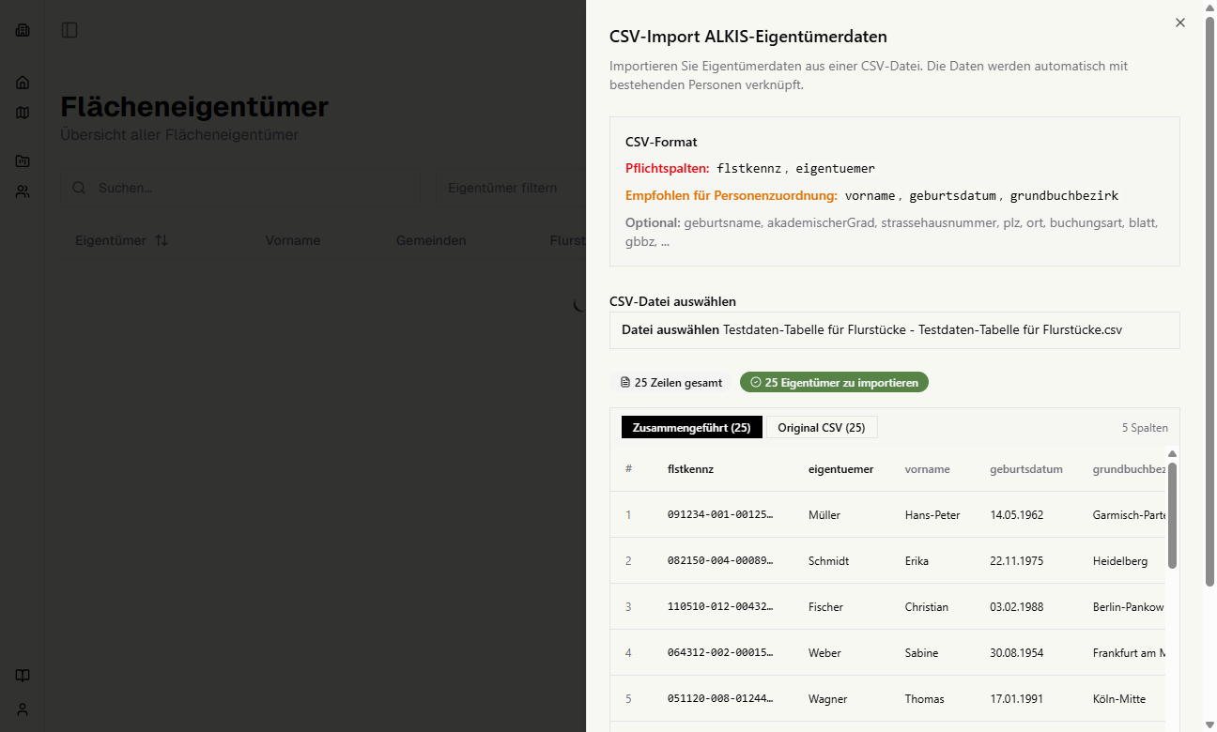
Task: Click the 5 Spalten label
Action: (1145, 428)
